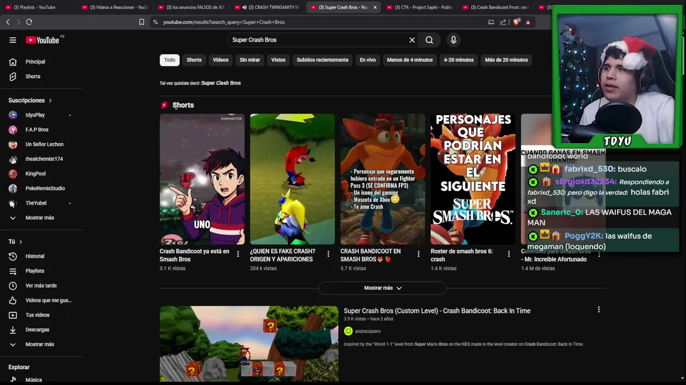Open andrecóptero channel avatar
Viewport: 686px width, 385px height.
[x=348, y=332]
